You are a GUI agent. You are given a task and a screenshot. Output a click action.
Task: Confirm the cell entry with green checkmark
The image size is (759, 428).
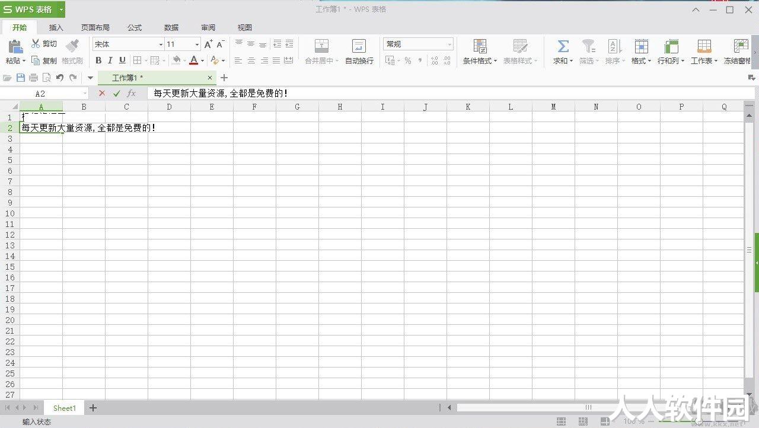pyautogui.click(x=117, y=94)
